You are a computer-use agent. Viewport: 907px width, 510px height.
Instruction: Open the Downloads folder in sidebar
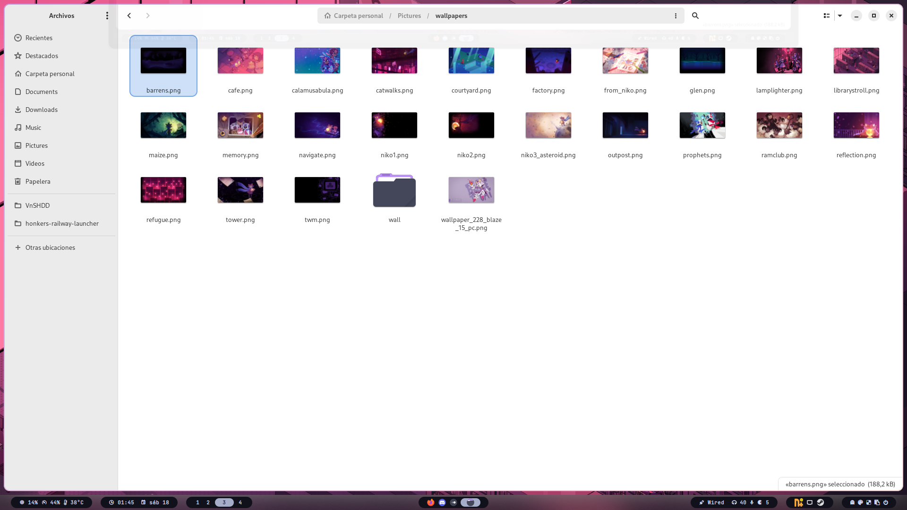[42, 110]
